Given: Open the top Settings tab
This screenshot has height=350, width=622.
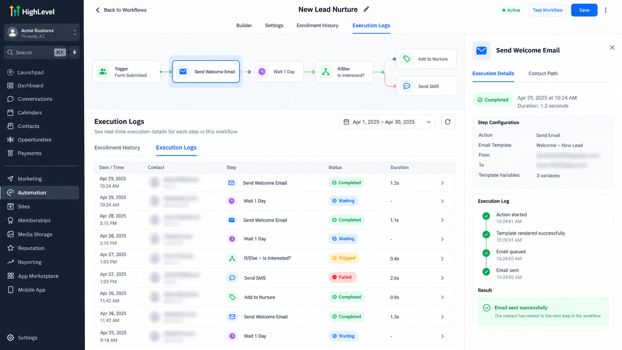Looking at the screenshot, I should [x=274, y=25].
